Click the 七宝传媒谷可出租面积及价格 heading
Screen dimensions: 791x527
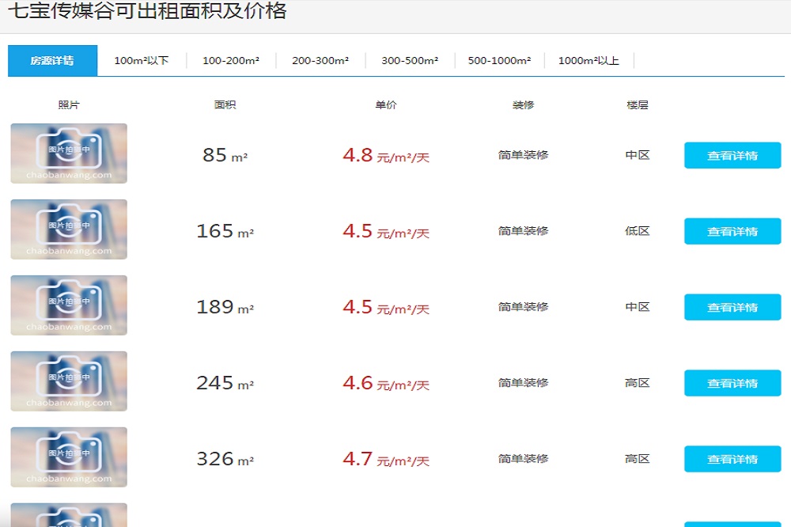pos(147,12)
